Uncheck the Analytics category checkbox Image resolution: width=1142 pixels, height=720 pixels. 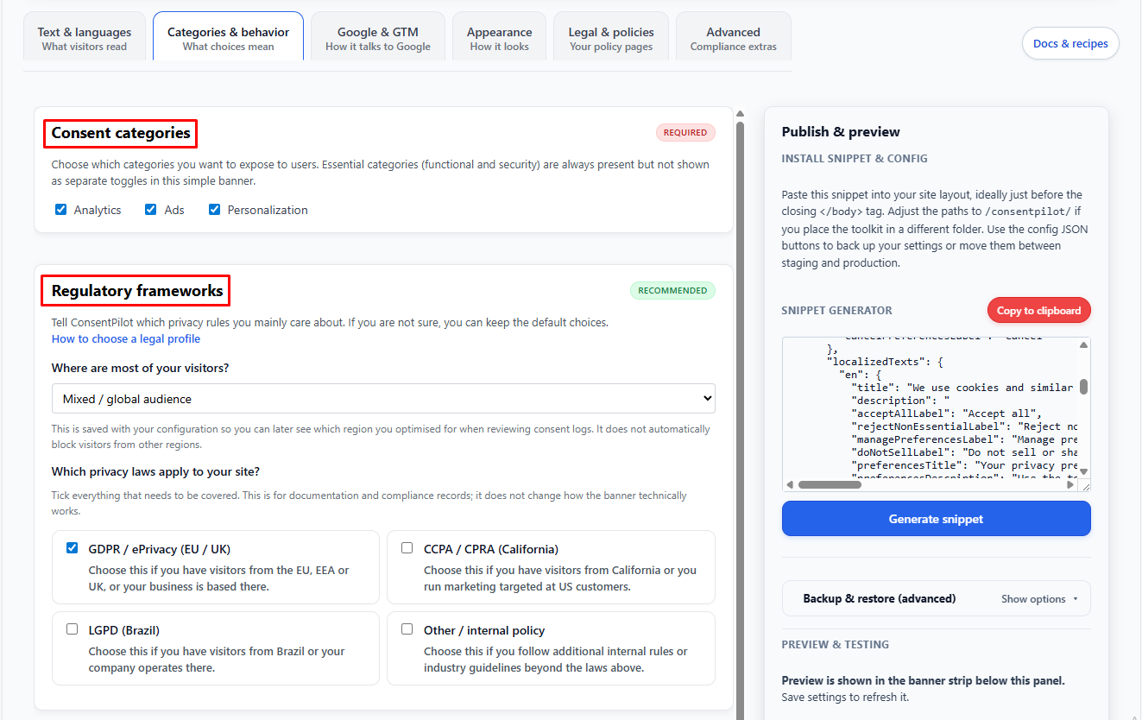click(61, 210)
